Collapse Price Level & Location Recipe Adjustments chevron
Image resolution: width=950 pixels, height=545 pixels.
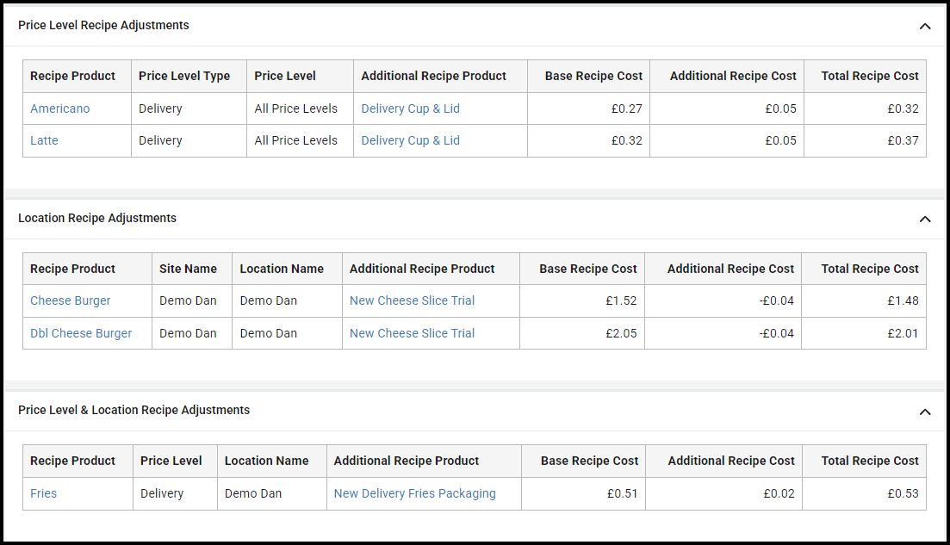point(924,412)
